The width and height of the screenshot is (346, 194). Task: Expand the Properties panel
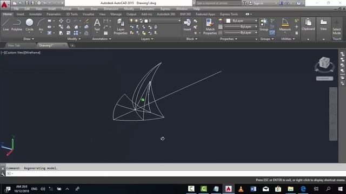pos(229,39)
